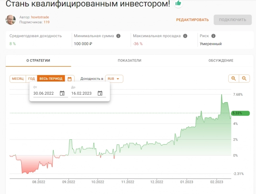The width and height of the screenshot is (256, 194).
Task: Click the 11.2022 axis date label
Action: click(x=128, y=182)
